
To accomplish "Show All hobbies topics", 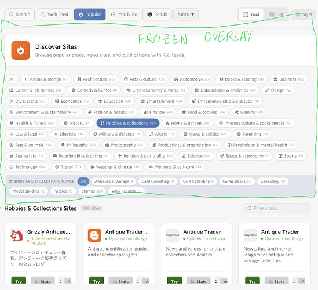I will point(83,182).
